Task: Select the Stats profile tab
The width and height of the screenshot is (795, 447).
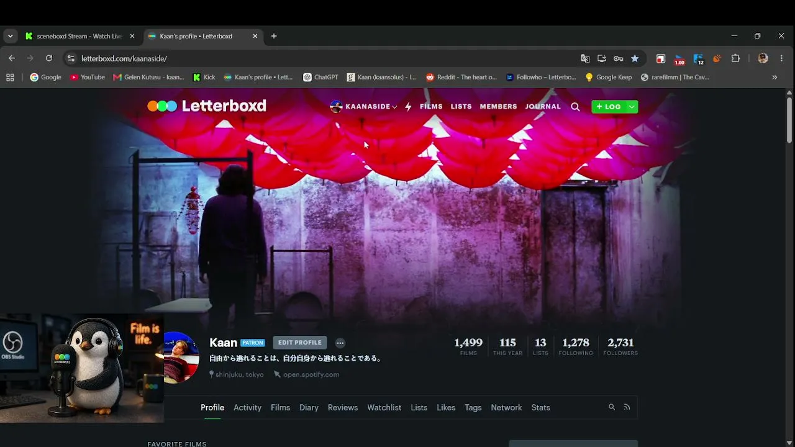Action: (540, 407)
